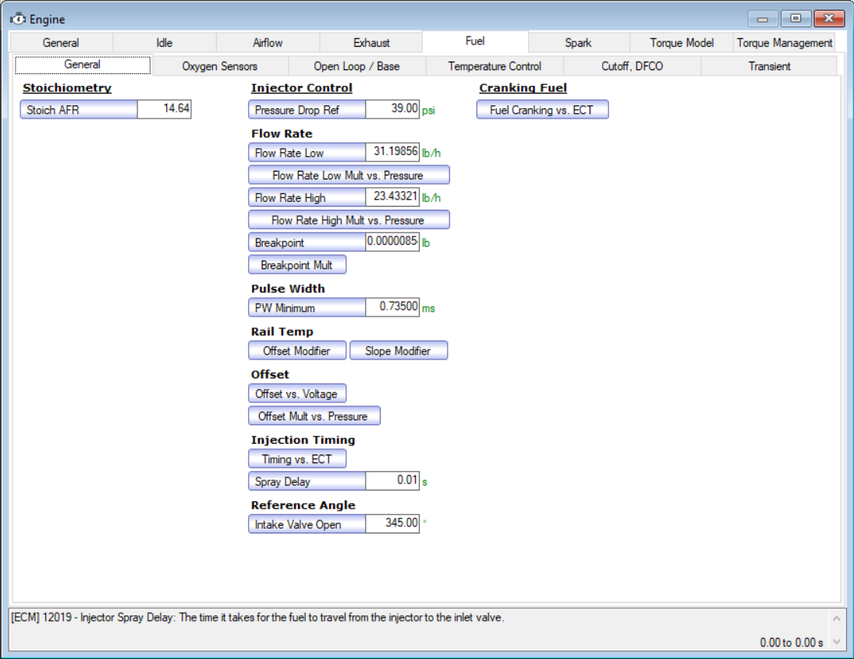The width and height of the screenshot is (854, 659).
Task: Click the Timing vs. ECT button
Action: [297, 459]
